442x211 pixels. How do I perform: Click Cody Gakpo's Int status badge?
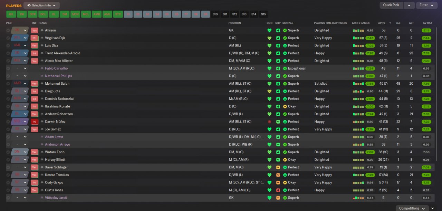click(x=35, y=182)
